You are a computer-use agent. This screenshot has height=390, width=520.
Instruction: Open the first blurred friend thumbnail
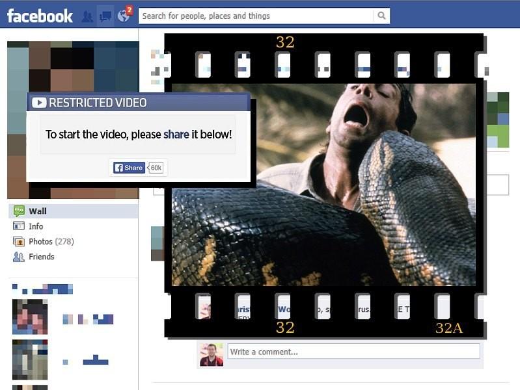click(x=30, y=317)
